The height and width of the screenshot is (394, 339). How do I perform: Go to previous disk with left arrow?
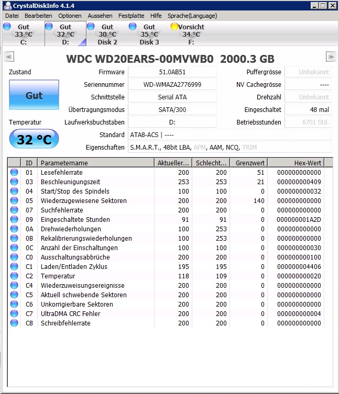(9, 57)
